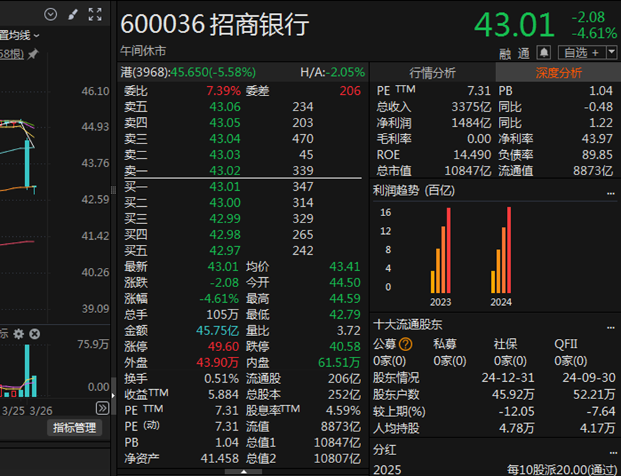
Task: Click the 卖五 price 43.06
Action: [225, 107]
